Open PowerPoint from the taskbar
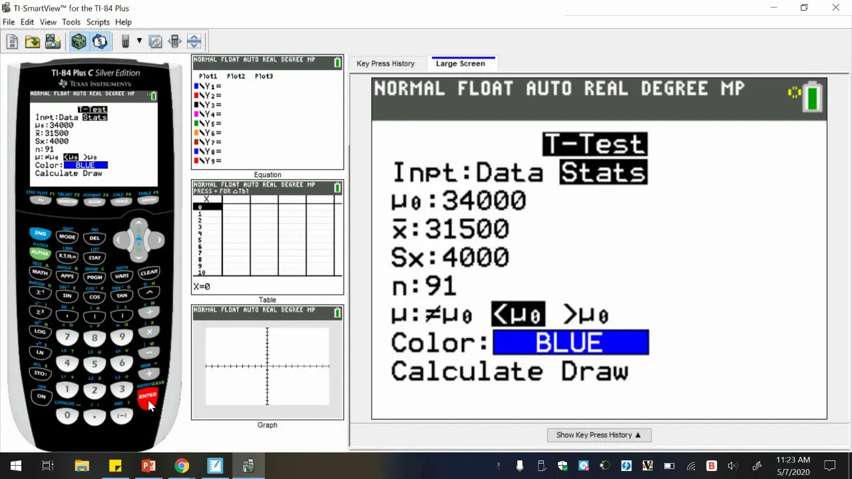The height and width of the screenshot is (479, 852). point(148,466)
